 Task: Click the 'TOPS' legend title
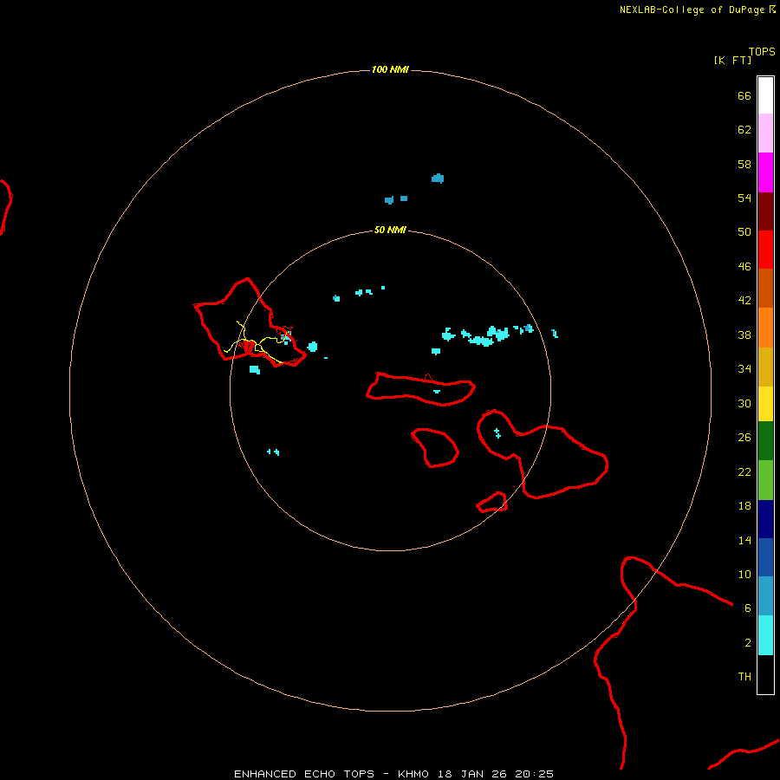coord(762,52)
